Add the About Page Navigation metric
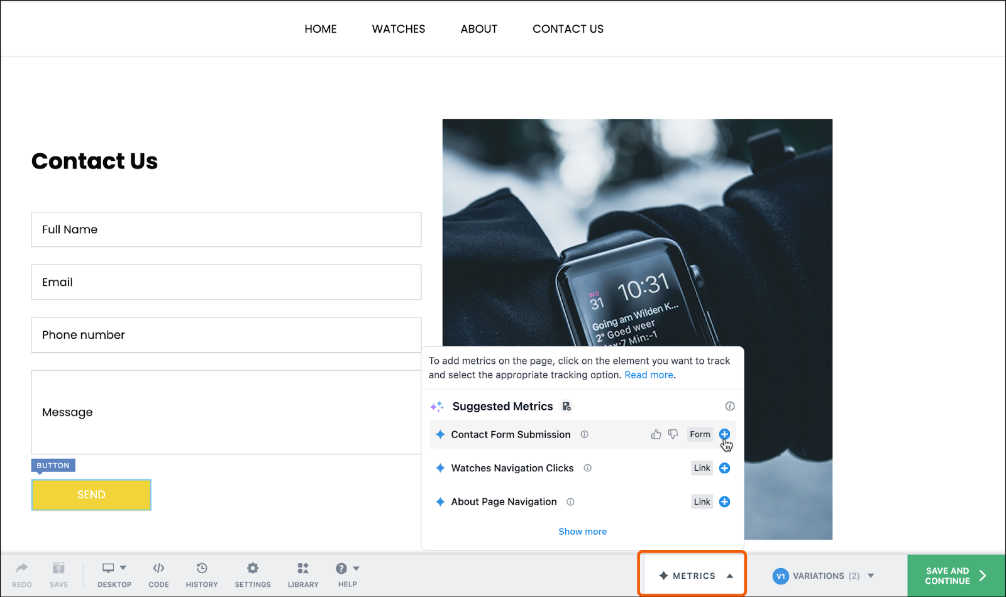 coord(724,501)
